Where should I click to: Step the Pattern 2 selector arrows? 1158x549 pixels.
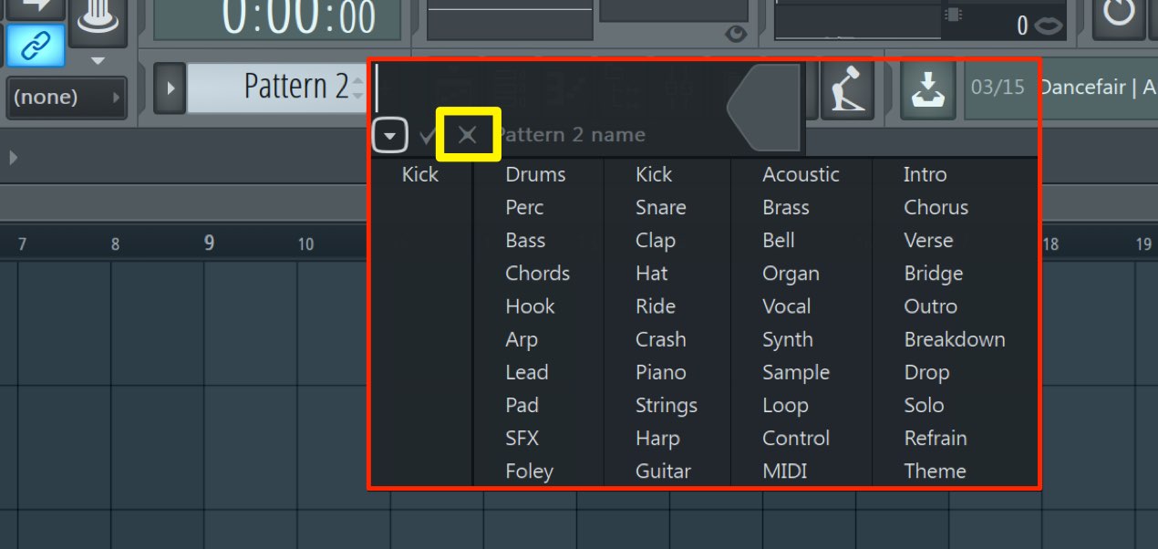tap(357, 88)
